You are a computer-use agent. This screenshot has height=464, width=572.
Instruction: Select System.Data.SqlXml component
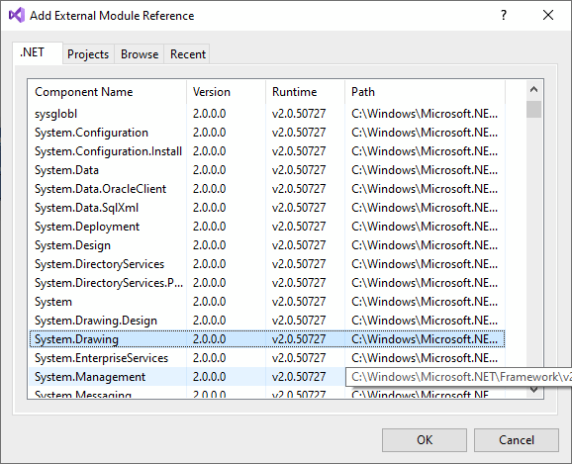267,208
